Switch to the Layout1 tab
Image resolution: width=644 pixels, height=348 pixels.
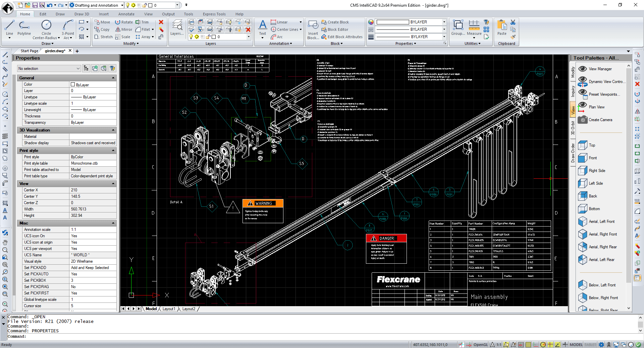coord(169,309)
